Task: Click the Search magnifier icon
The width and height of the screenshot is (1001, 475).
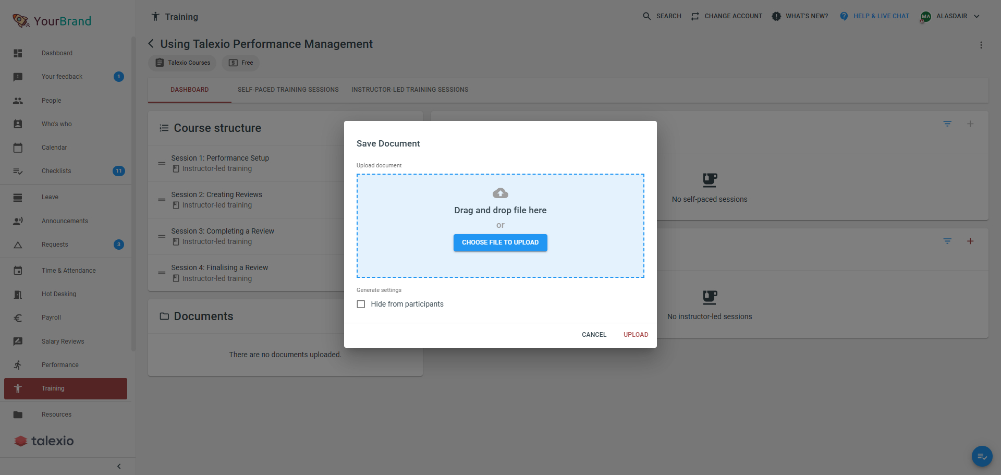Action: click(647, 16)
